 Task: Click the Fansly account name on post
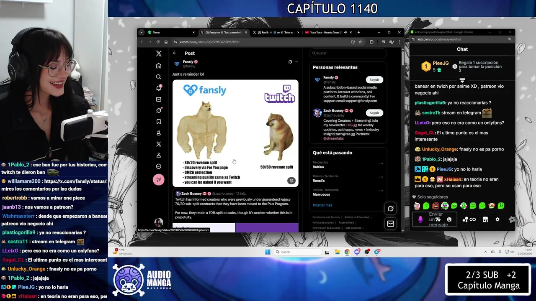coord(188,61)
